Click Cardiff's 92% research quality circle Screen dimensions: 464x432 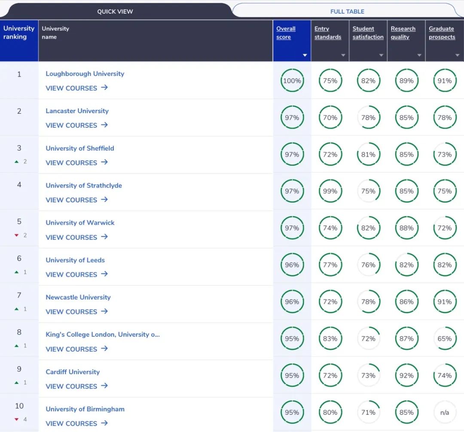click(406, 375)
